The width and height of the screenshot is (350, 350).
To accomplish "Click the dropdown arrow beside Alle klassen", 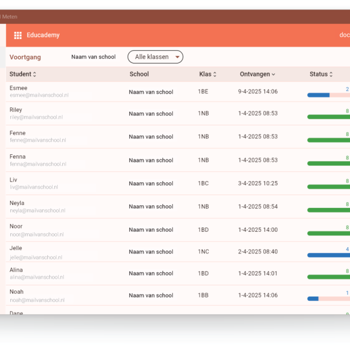I will pos(177,57).
